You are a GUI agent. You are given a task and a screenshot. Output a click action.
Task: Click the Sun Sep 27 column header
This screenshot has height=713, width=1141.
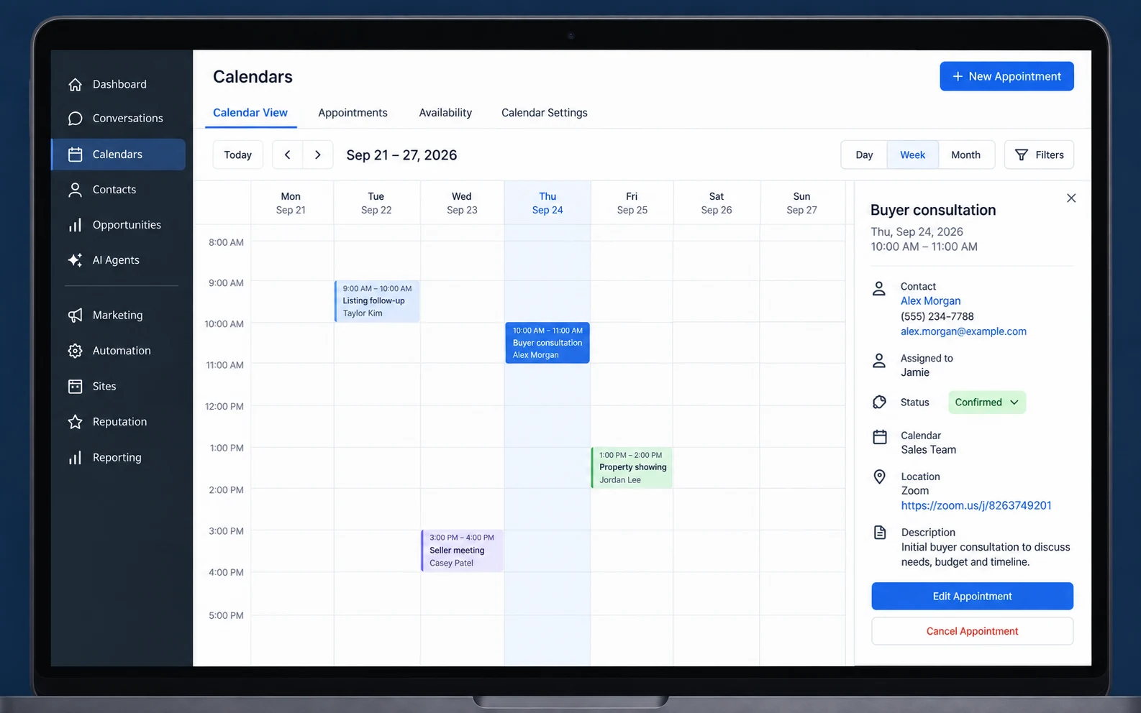(801, 203)
